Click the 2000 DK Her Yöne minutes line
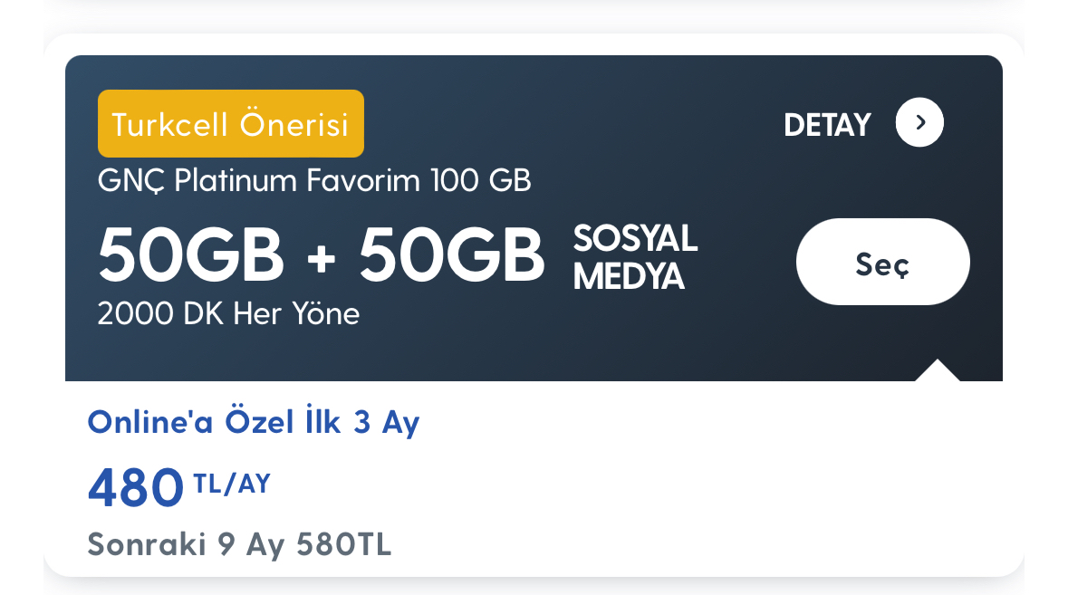This screenshot has height=595, width=1068. click(228, 314)
